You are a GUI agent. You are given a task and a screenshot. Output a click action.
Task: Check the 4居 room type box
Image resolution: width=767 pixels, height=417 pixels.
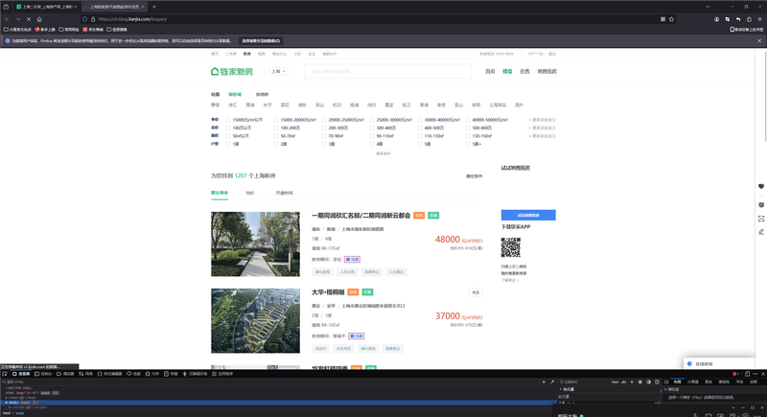click(x=372, y=144)
